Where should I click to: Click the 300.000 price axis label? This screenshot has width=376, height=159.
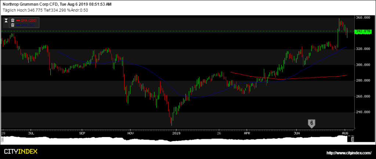point(363,64)
